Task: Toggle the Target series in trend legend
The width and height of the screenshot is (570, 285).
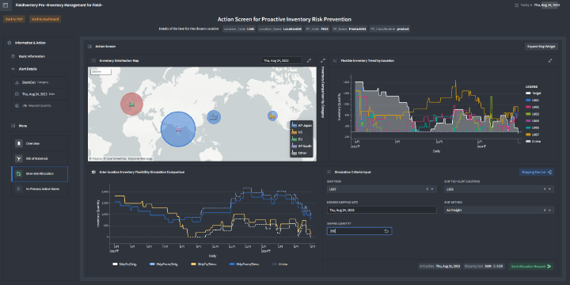Action: click(534, 93)
